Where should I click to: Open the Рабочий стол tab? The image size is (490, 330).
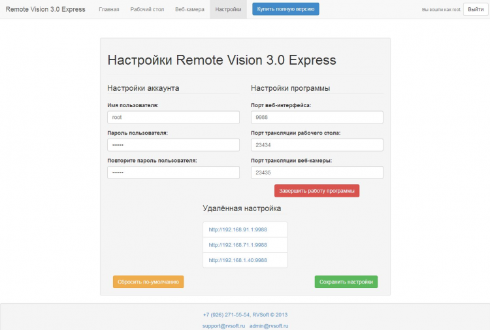point(147,9)
